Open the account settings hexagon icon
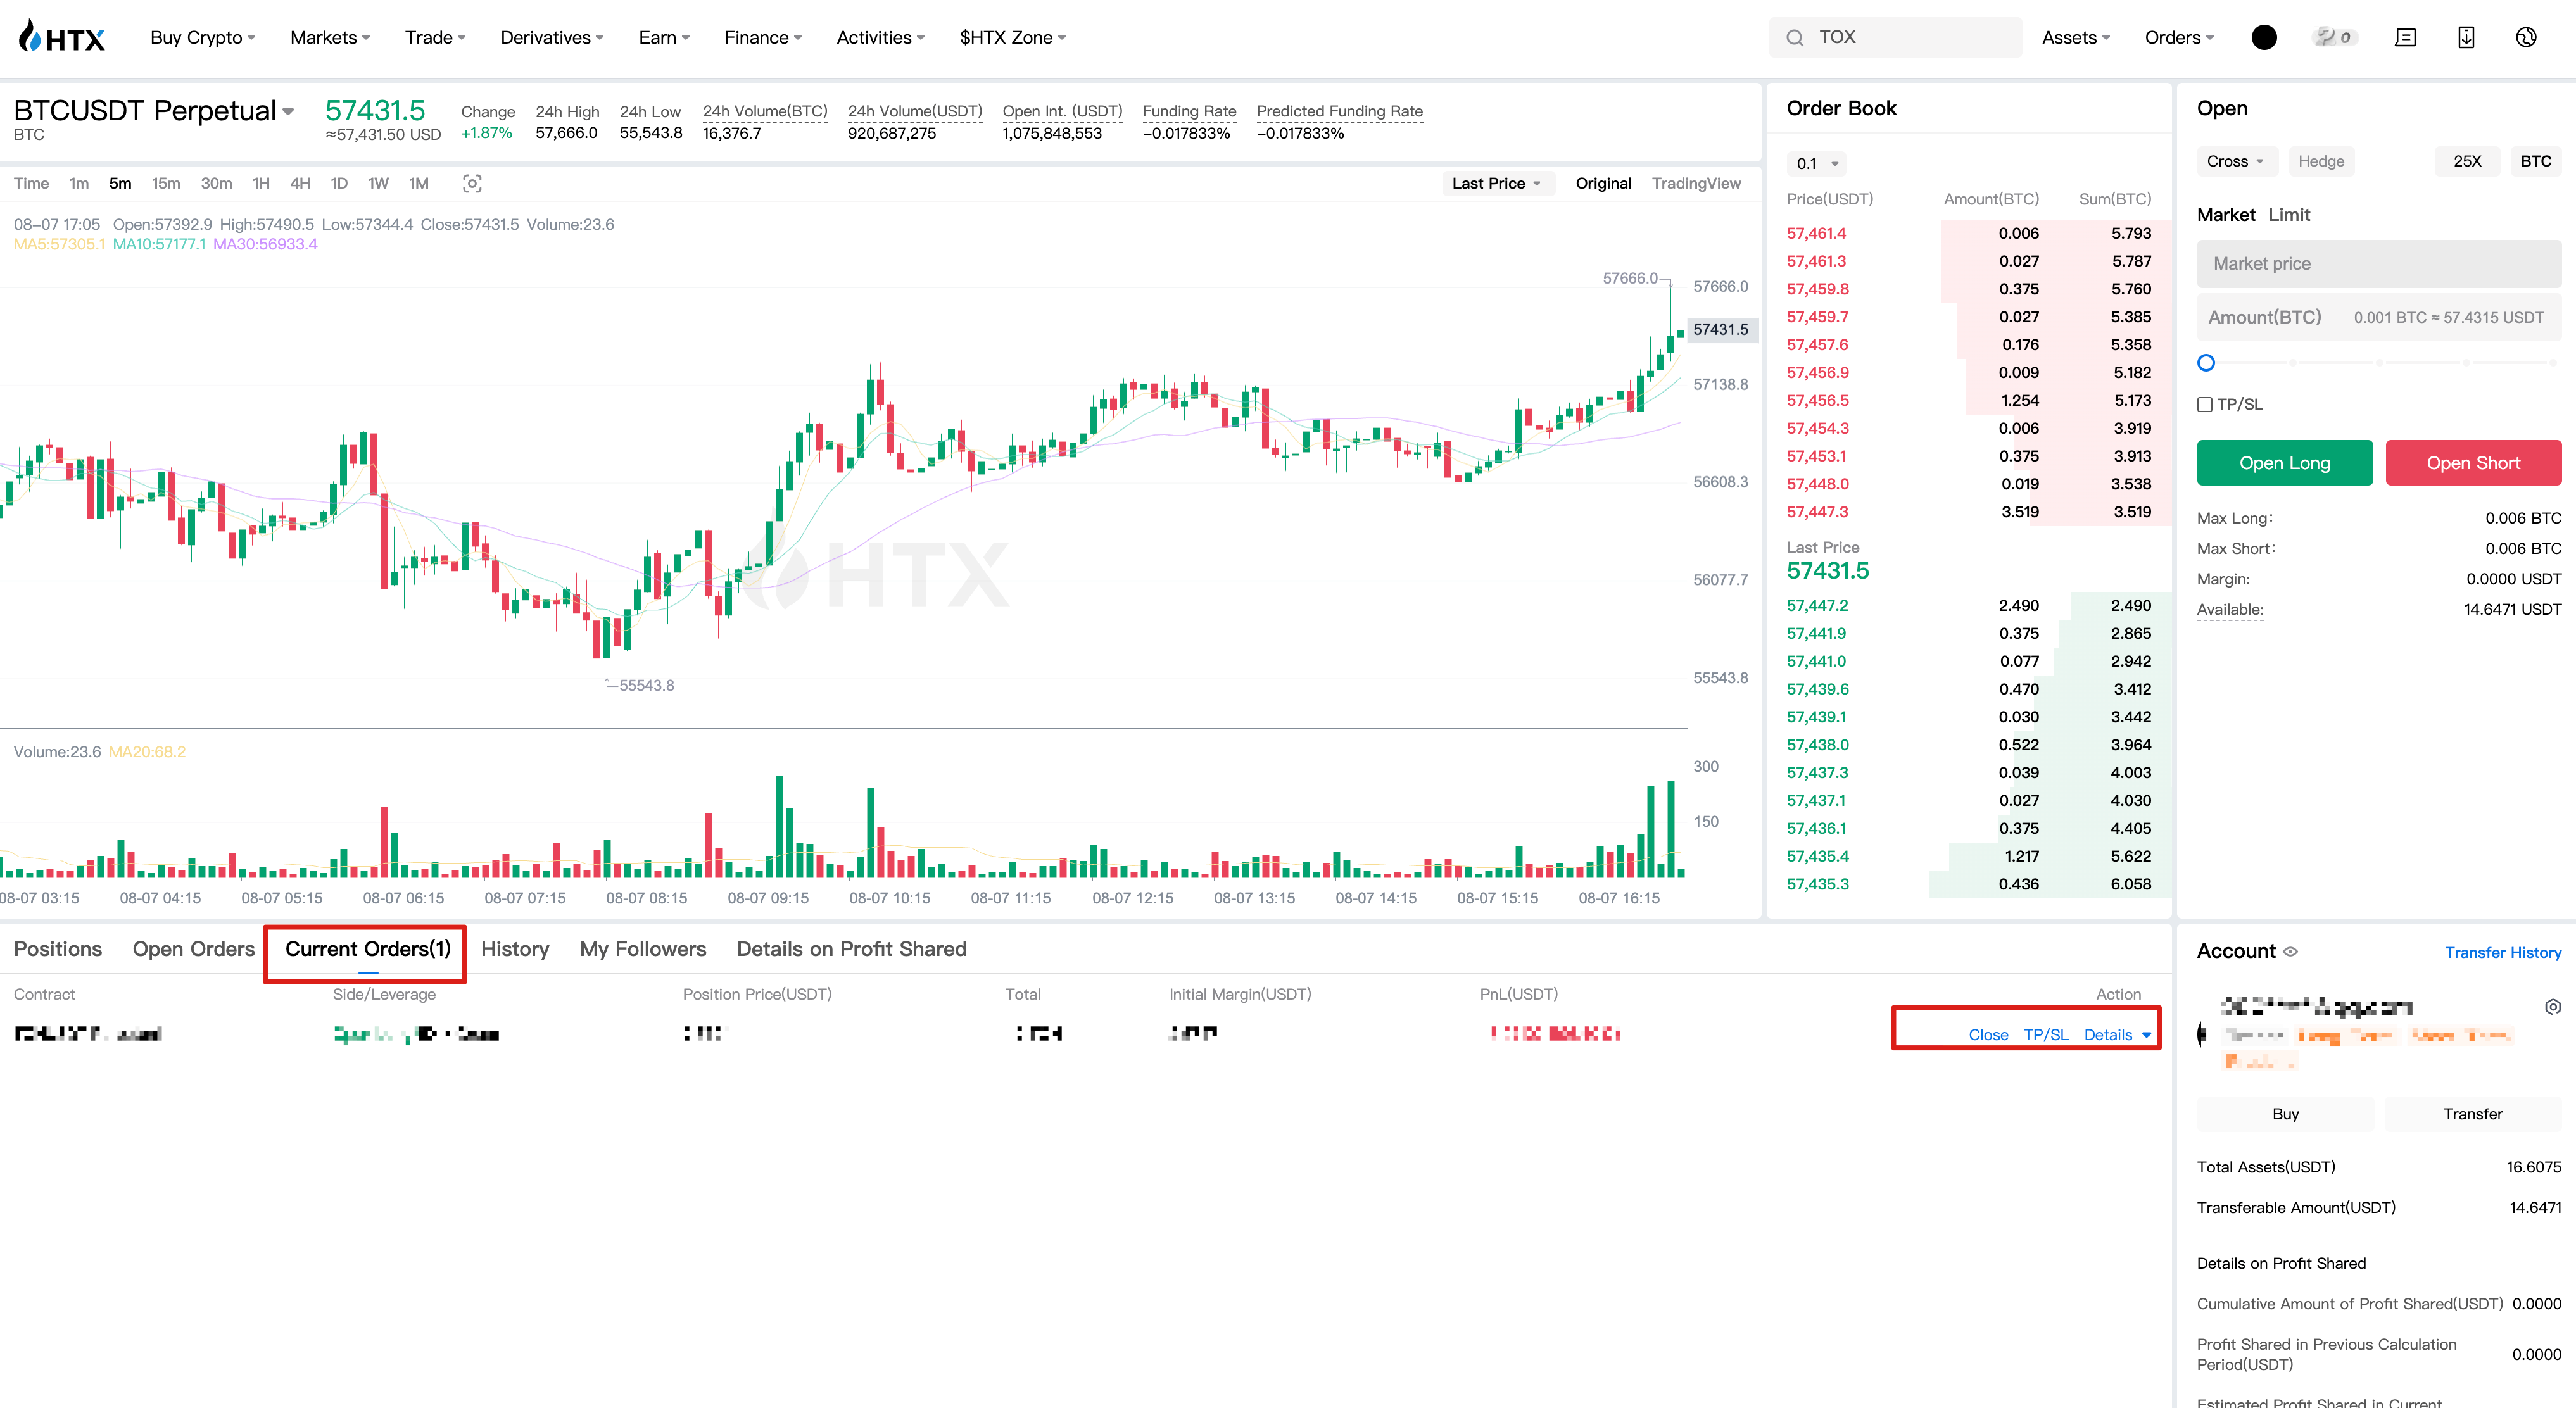The image size is (2576, 1408). [x=2552, y=1007]
